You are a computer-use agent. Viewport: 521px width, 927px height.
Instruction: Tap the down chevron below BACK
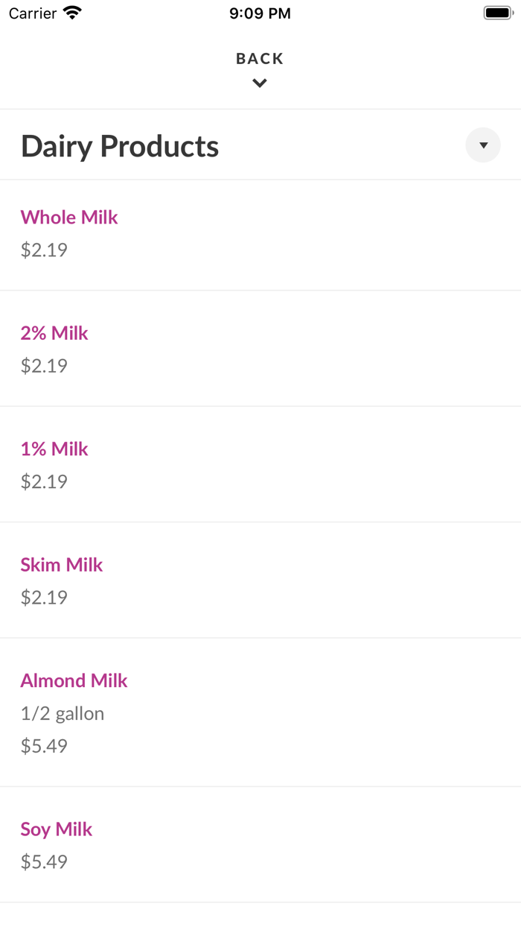(260, 83)
